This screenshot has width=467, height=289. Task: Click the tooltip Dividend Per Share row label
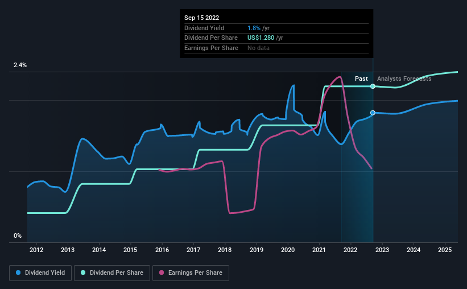pos(211,38)
